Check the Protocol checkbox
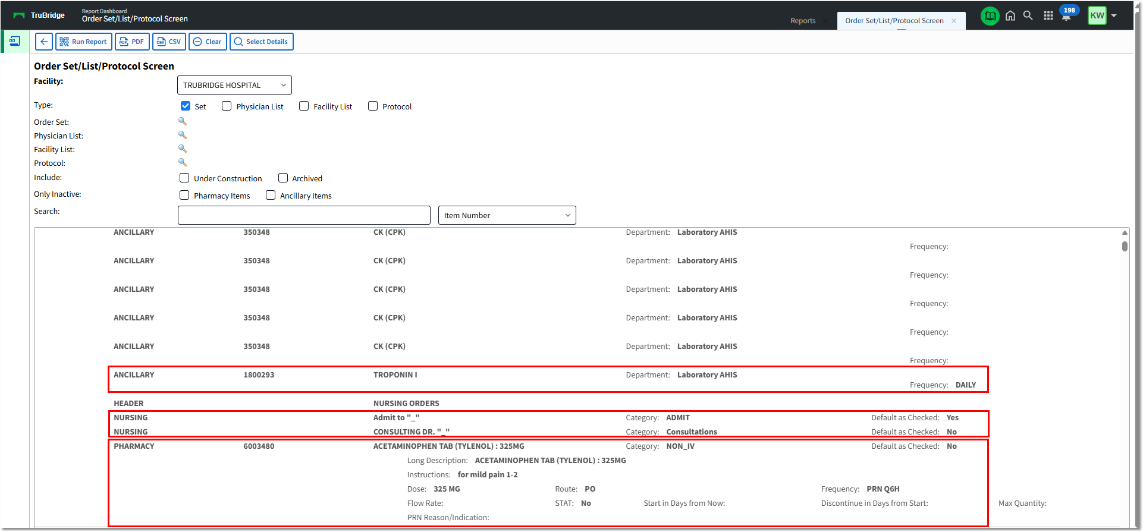This screenshot has width=1143, height=532. tap(373, 106)
